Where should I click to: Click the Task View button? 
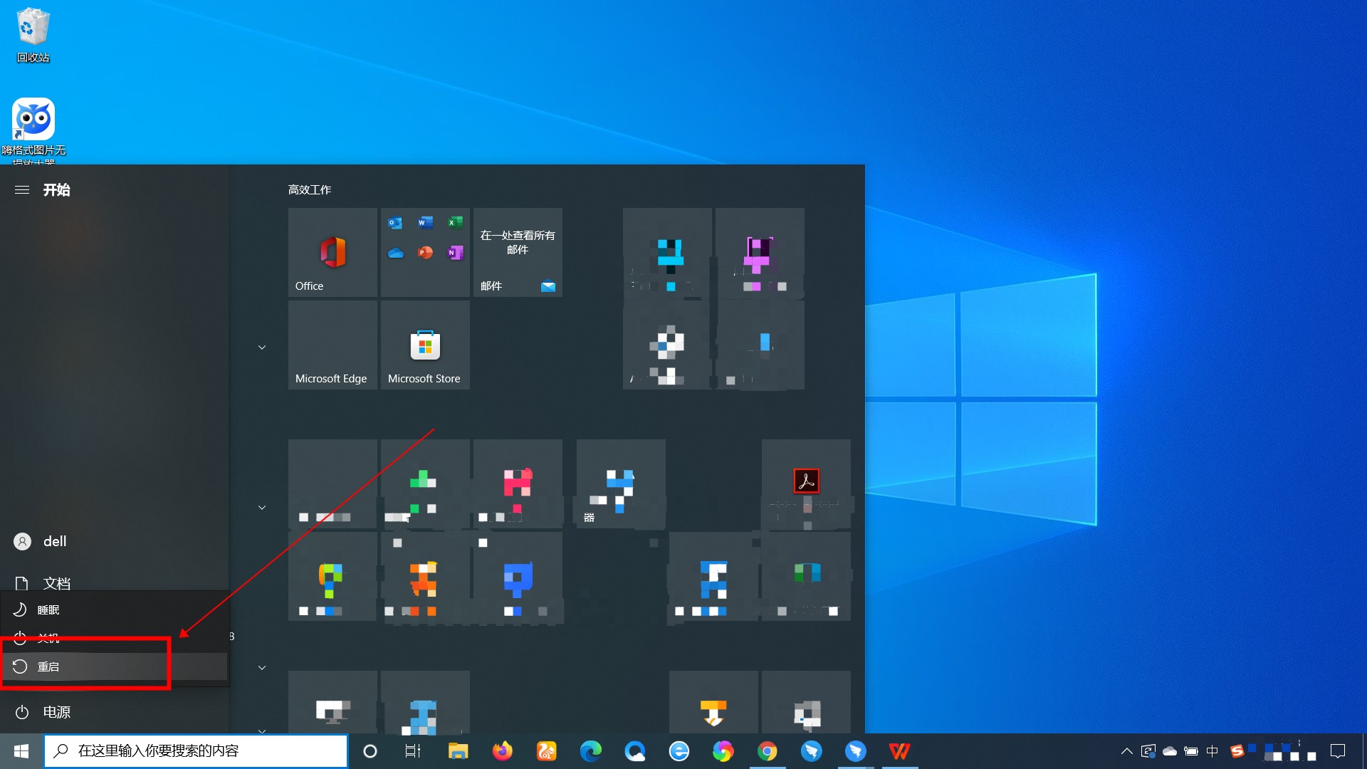pyautogui.click(x=413, y=751)
